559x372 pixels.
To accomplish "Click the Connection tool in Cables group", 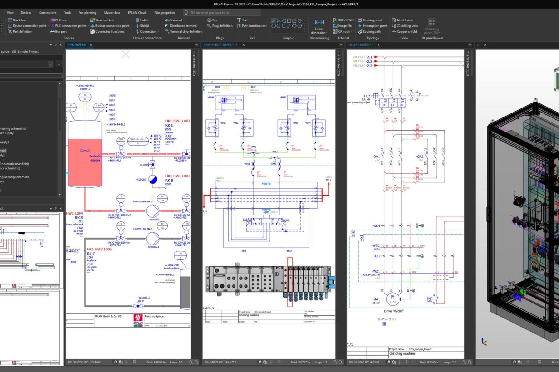I will point(145,32).
